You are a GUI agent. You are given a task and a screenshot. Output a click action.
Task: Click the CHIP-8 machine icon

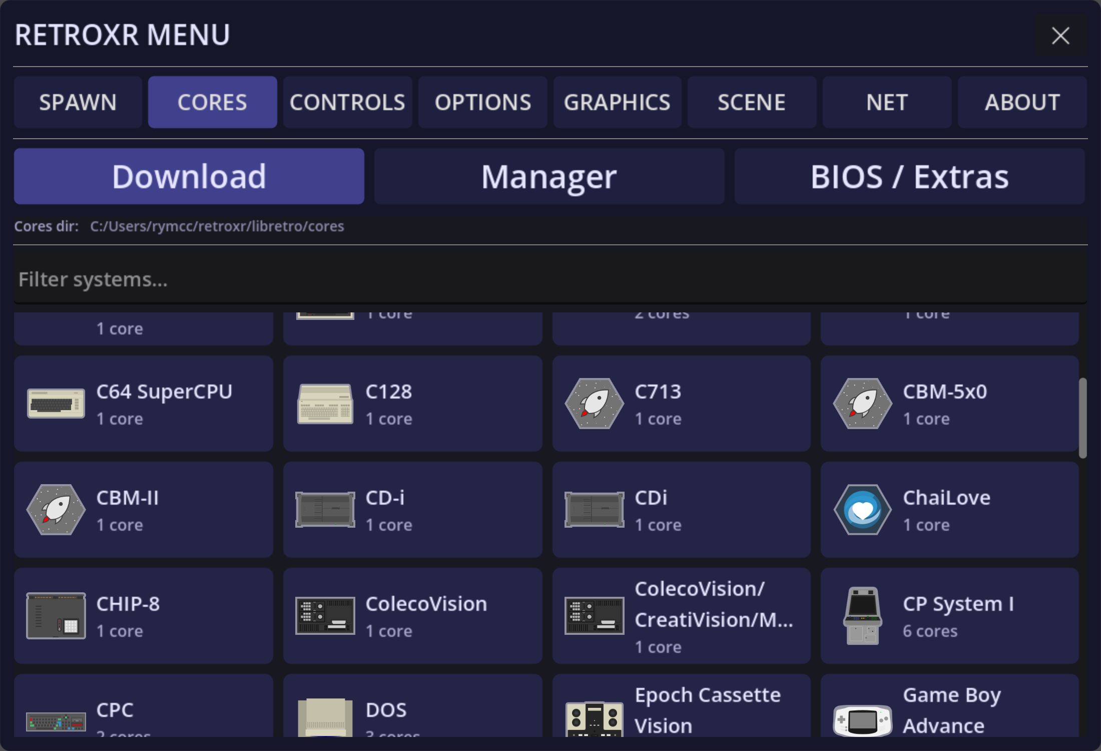[56, 616]
